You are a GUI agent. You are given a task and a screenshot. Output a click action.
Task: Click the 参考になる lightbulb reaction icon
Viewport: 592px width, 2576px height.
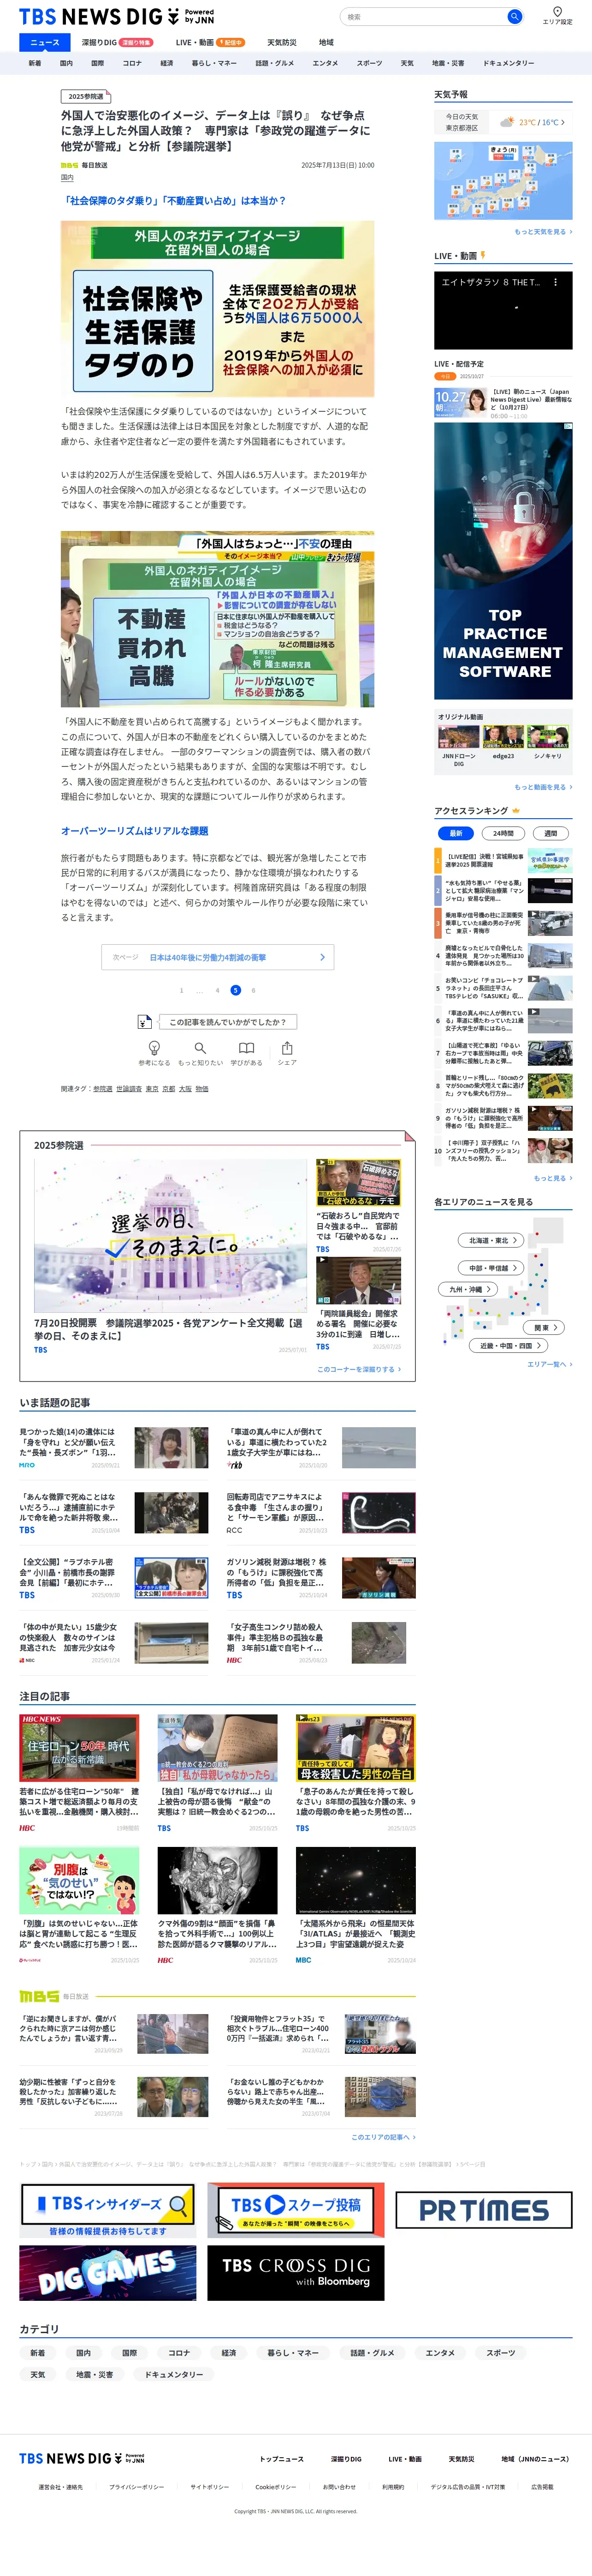pos(154,1048)
